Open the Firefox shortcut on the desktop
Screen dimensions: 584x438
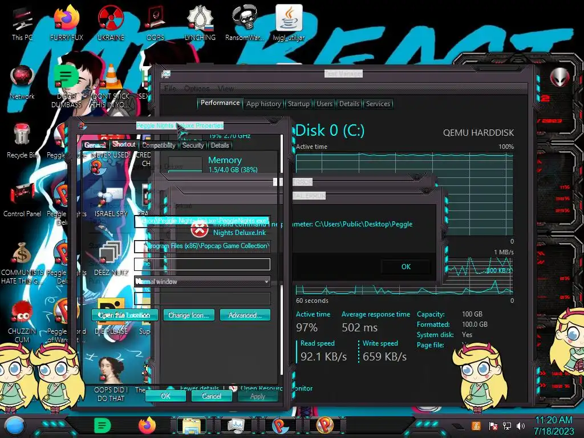point(67,23)
